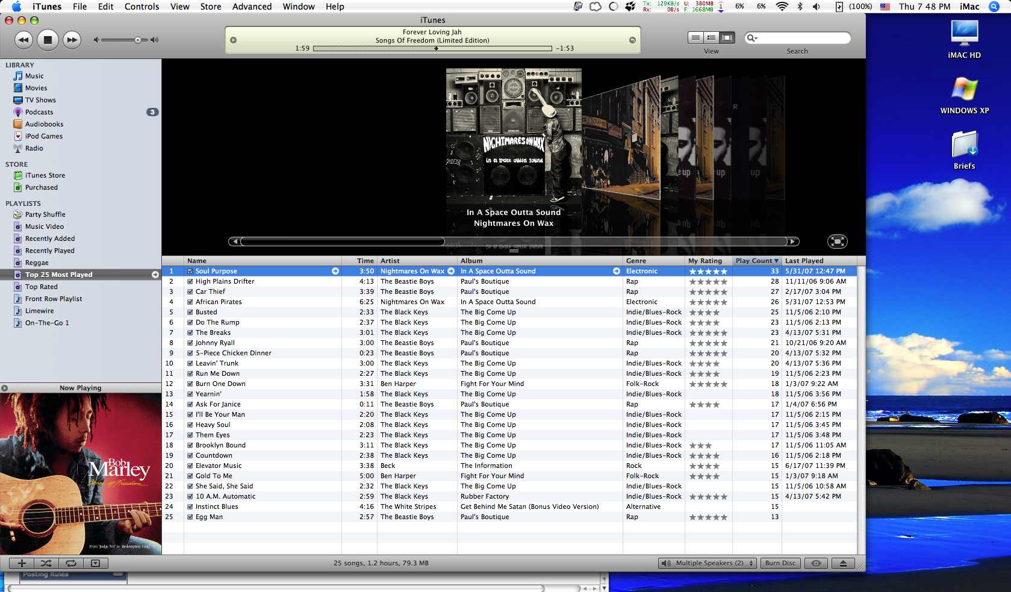The height and width of the screenshot is (592, 1011).
Task: Click the display's left circular arrow button
Action: pyautogui.click(x=233, y=40)
